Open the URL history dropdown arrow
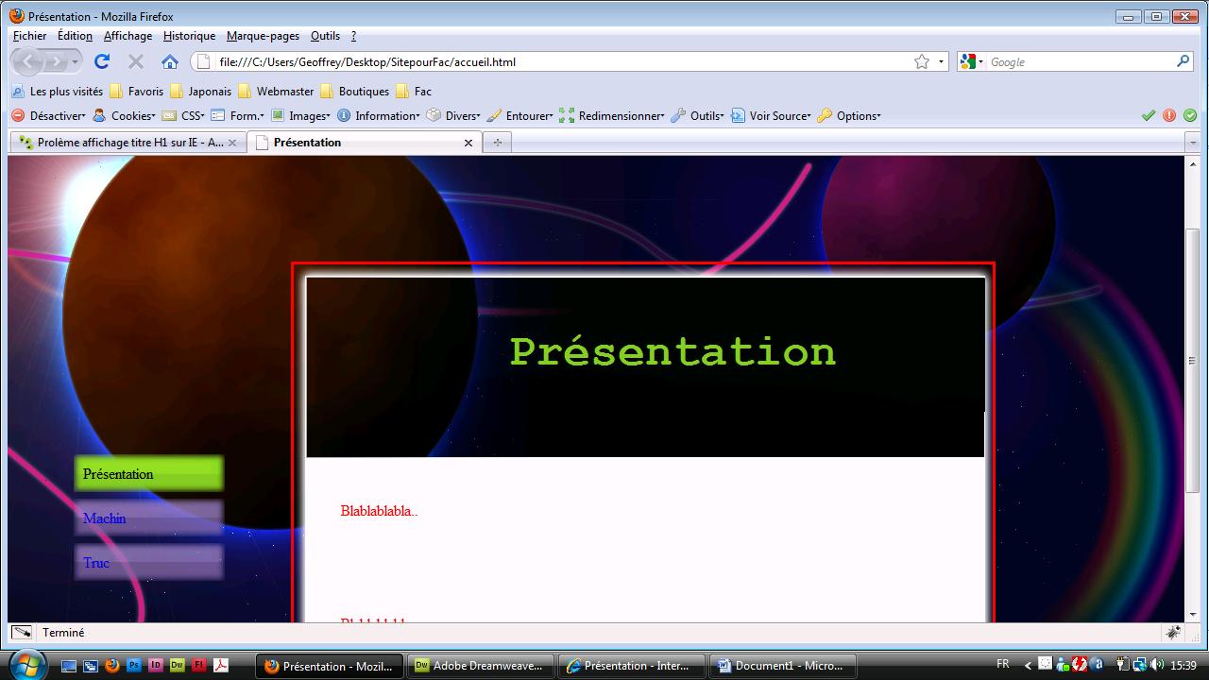This screenshot has height=680, width=1209. tap(941, 62)
